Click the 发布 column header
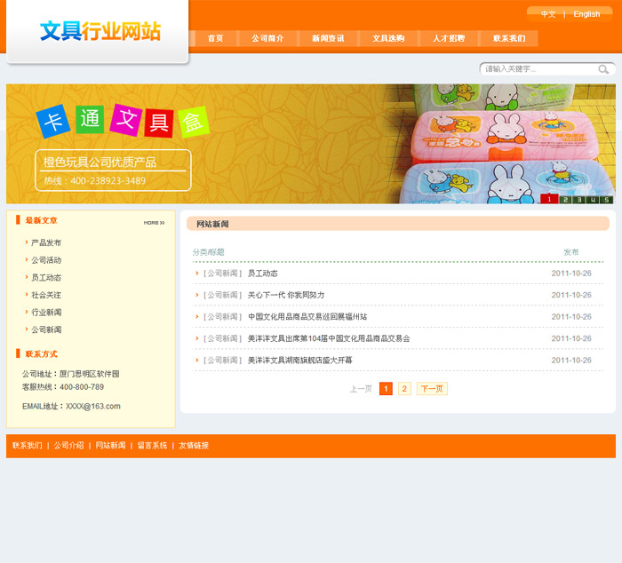This screenshot has height=563, width=622. (x=571, y=252)
